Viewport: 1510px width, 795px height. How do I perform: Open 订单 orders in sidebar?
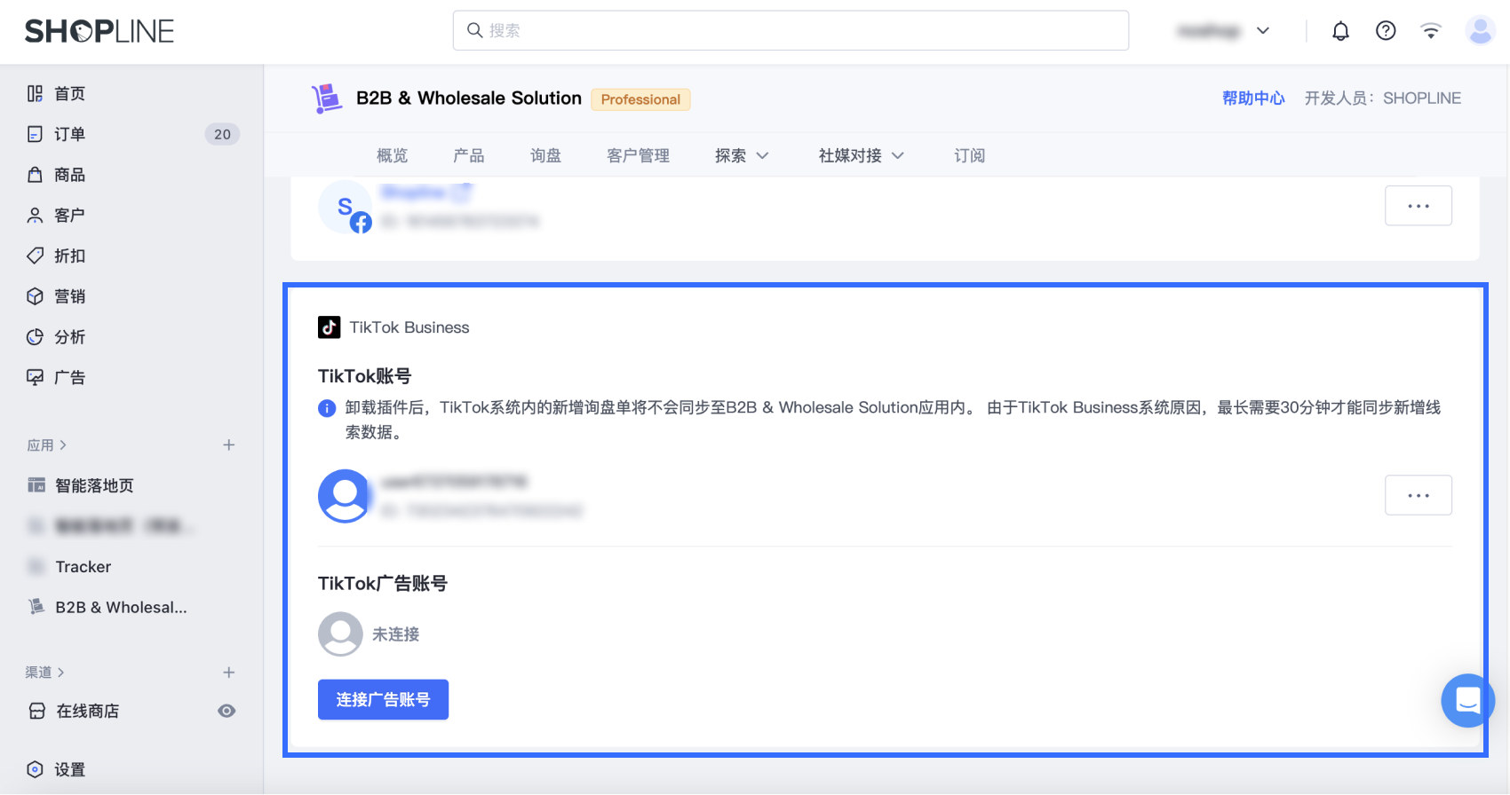[69, 134]
